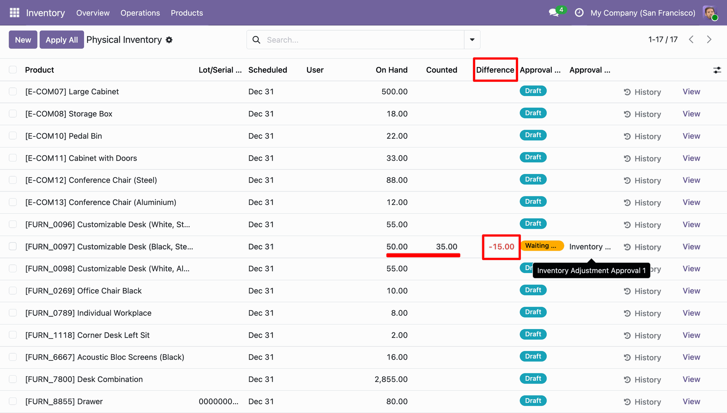This screenshot has height=413, width=727.
Task: Check the Storage Box row checkbox
Action: 13,114
